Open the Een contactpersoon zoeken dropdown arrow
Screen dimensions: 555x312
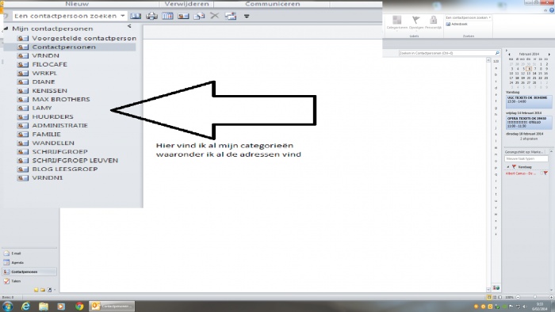[x=122, y=16]
